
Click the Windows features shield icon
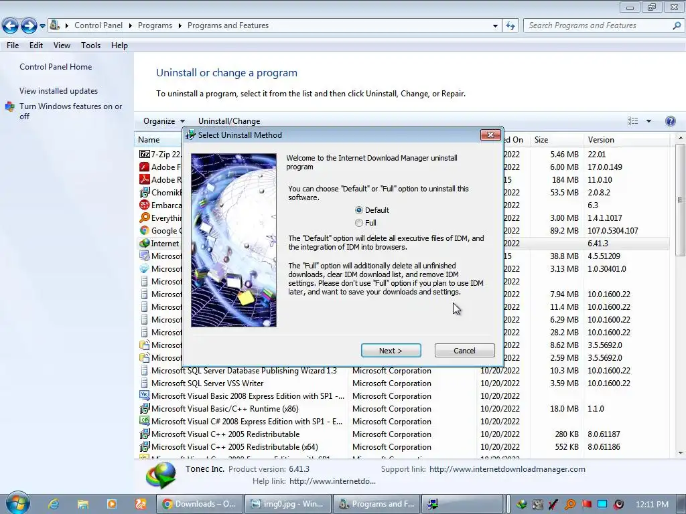9,106
